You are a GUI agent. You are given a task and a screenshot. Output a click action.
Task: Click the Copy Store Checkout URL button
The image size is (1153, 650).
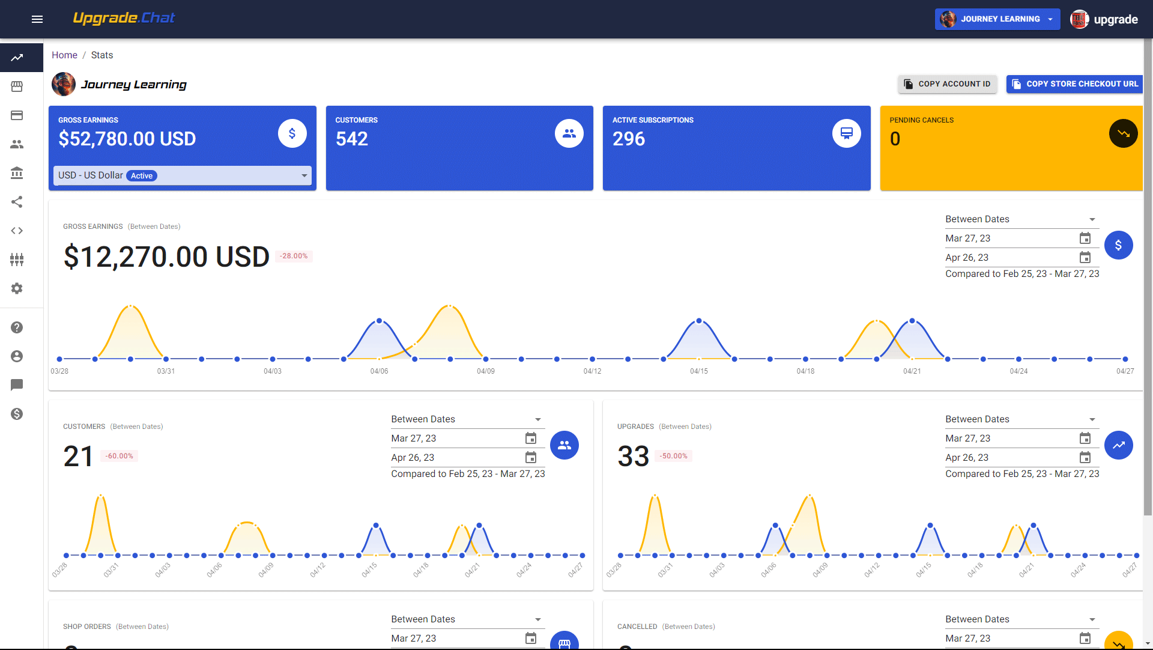[x=1074, y=84]
